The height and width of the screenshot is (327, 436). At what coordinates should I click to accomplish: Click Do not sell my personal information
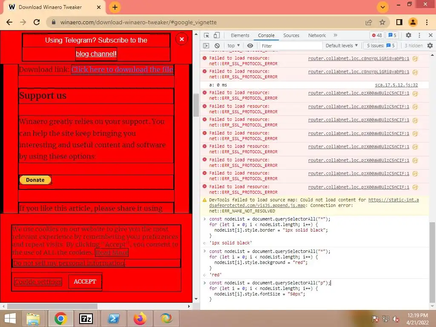point(69,263)
